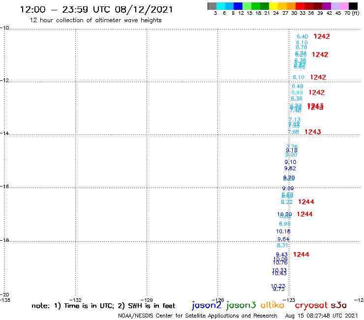
Task: Click the 1244 time label beside 9.43
Action: click(x=301, y=255)
